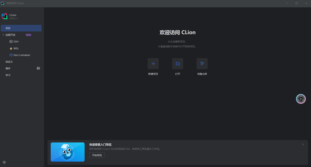Screen dimensions: 311x167
Task: Open the 插件 (Plugins) section
Action: click(8, 68)
